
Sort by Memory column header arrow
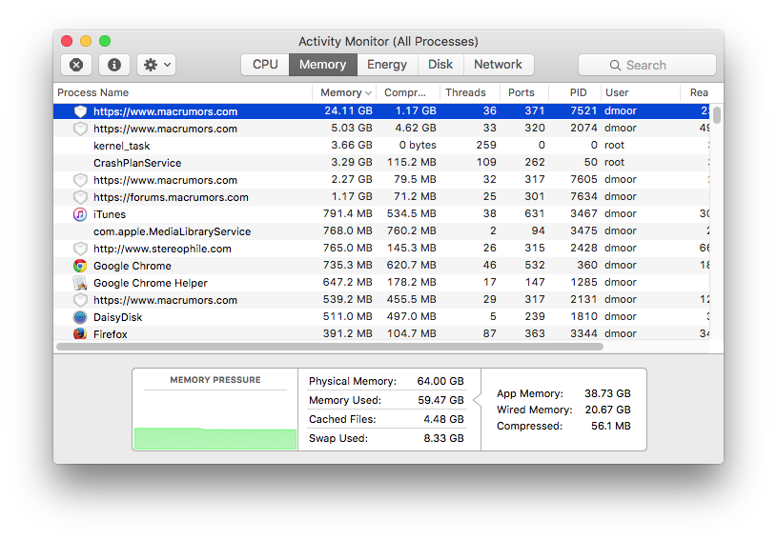368,93
